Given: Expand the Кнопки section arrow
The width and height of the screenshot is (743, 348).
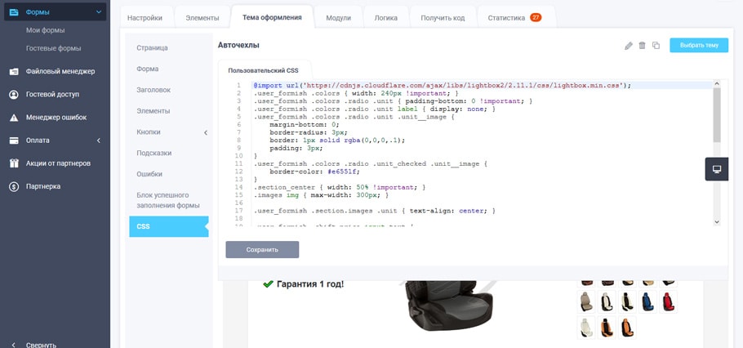Looking at the screenshot, I should click(206, 133).
